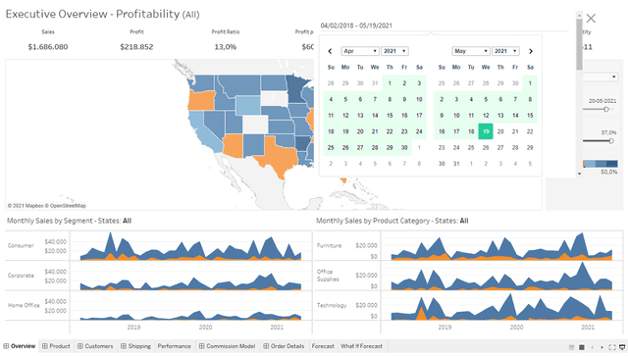The height and width of the screenshot is (356, 628).
Task: Go to next sheet arrow
Action: click(x=602, y=347)
